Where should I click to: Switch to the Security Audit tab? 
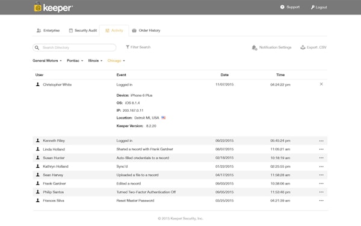point(83,30)
